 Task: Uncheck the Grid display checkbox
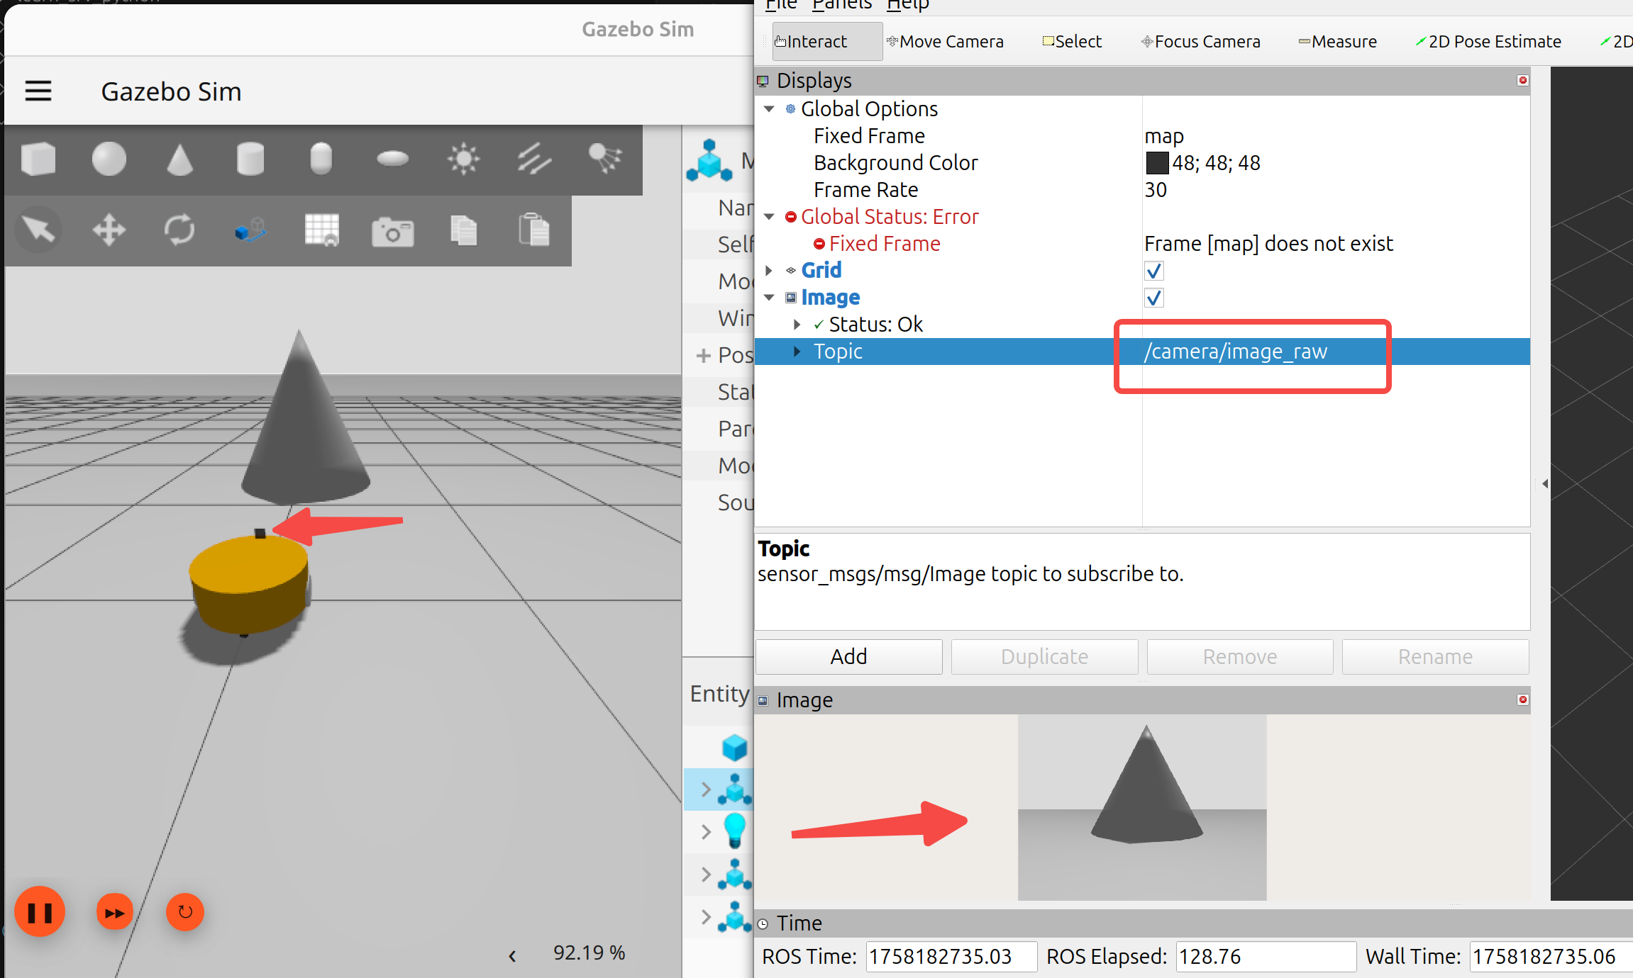1154,271
